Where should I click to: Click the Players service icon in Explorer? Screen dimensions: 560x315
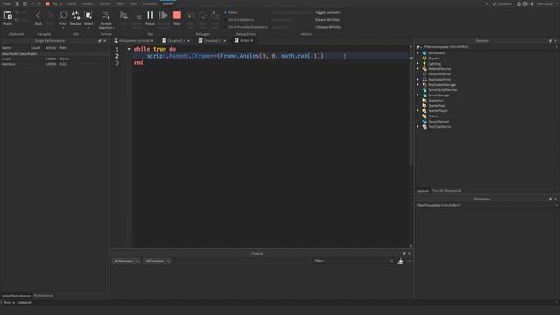click(x=424, y=59)
